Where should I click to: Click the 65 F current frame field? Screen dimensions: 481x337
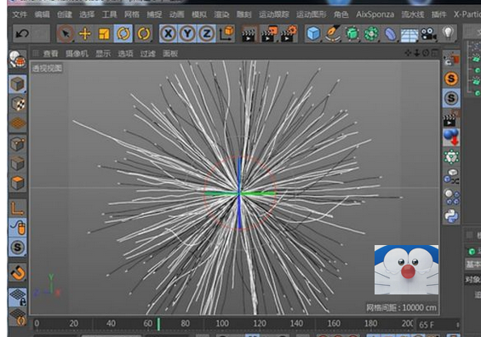[x=438, y=324]
